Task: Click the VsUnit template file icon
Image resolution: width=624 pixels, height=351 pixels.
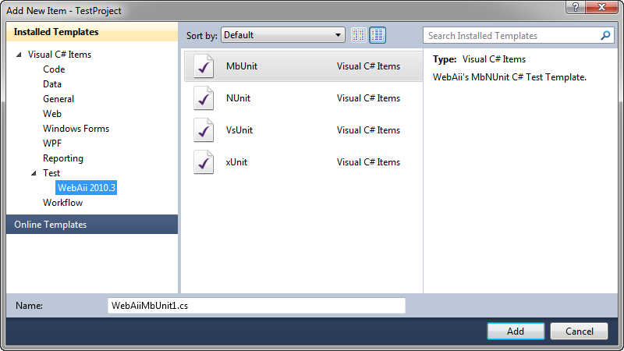Action: (x=204, y=130)
